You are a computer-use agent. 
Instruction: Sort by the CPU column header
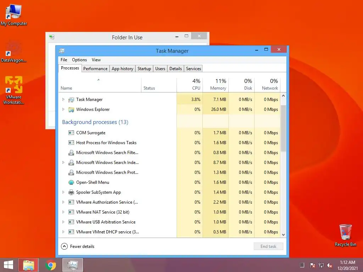tap(190, 85)
